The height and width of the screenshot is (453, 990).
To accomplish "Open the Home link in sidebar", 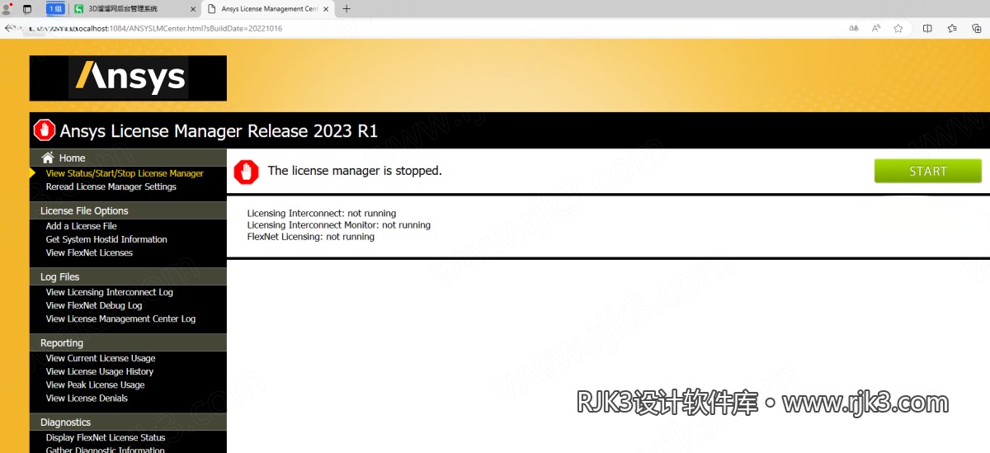I will click(72, 158).
